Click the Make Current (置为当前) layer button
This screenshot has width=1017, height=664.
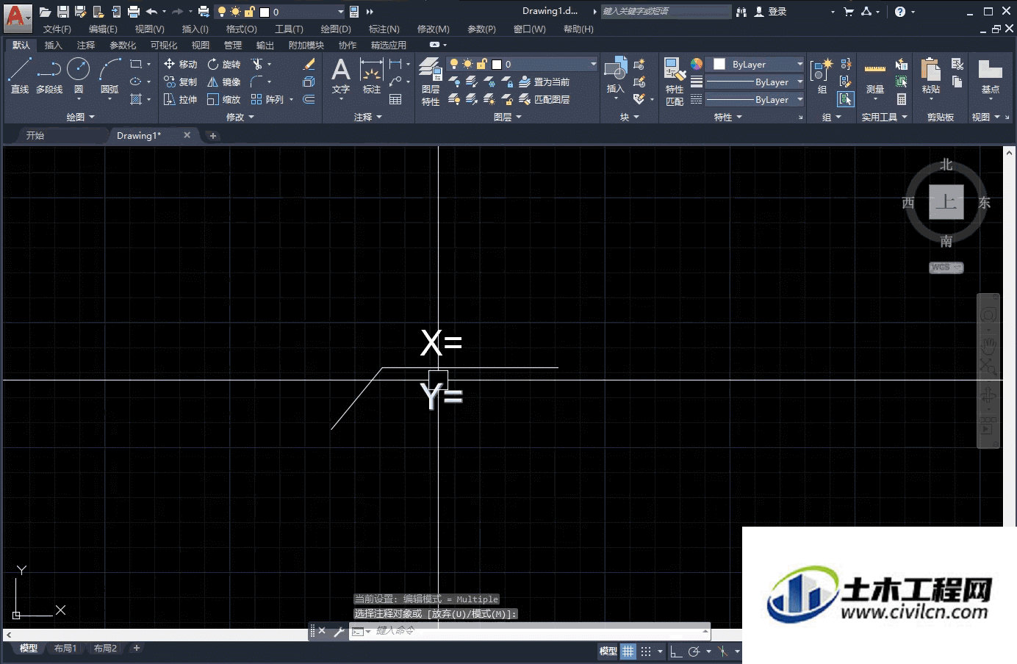[x=545, y=82]
